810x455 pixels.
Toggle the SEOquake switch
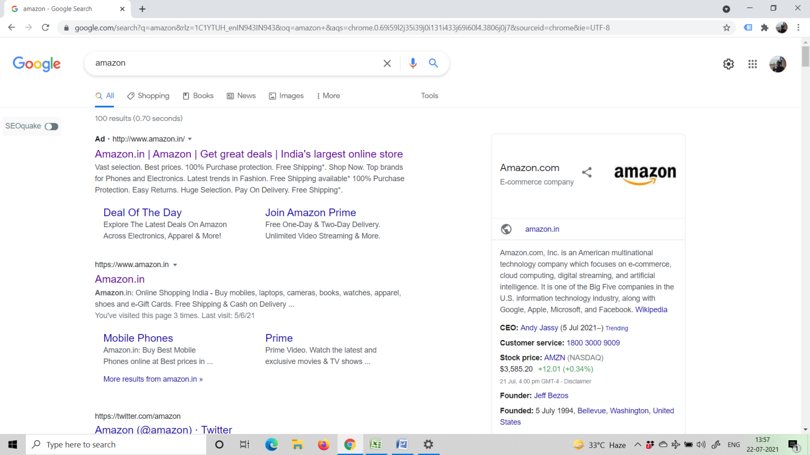(x=52, y=126)
